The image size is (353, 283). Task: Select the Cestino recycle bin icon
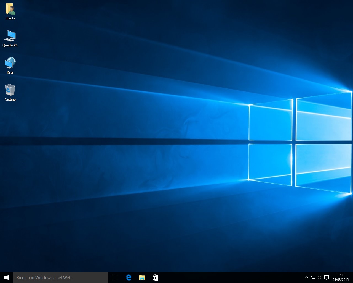tap(10, 93)
